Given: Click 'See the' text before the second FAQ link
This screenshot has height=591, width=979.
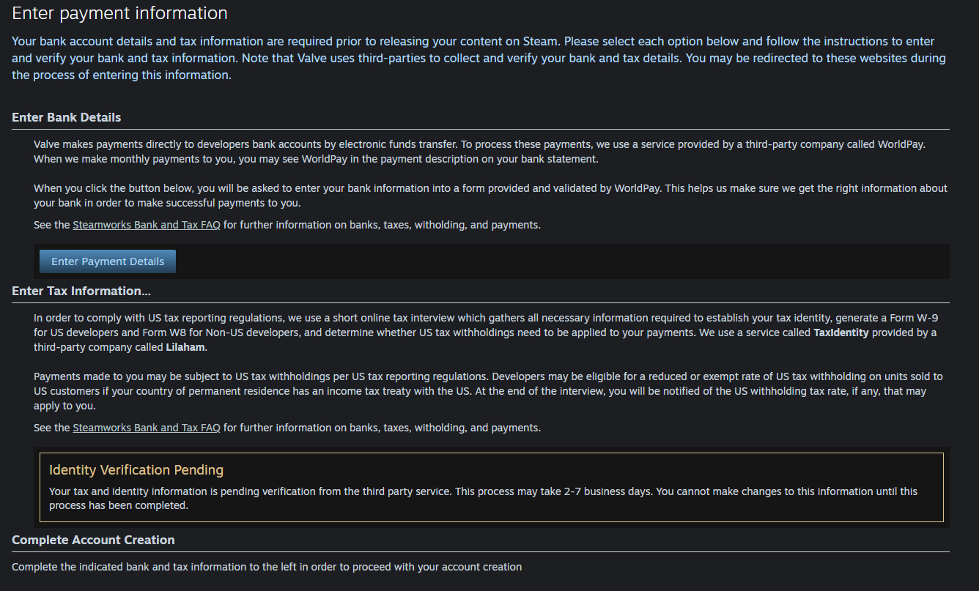Looking at the screenshot, I should (x=52, y=428).
